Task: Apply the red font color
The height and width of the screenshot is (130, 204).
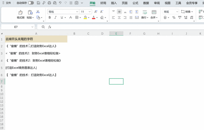Action: [93, 18]
